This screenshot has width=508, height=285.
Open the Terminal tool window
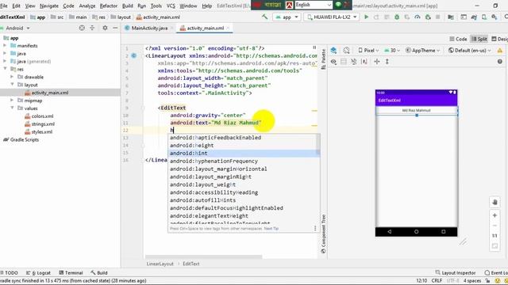(x=71, y=272)
